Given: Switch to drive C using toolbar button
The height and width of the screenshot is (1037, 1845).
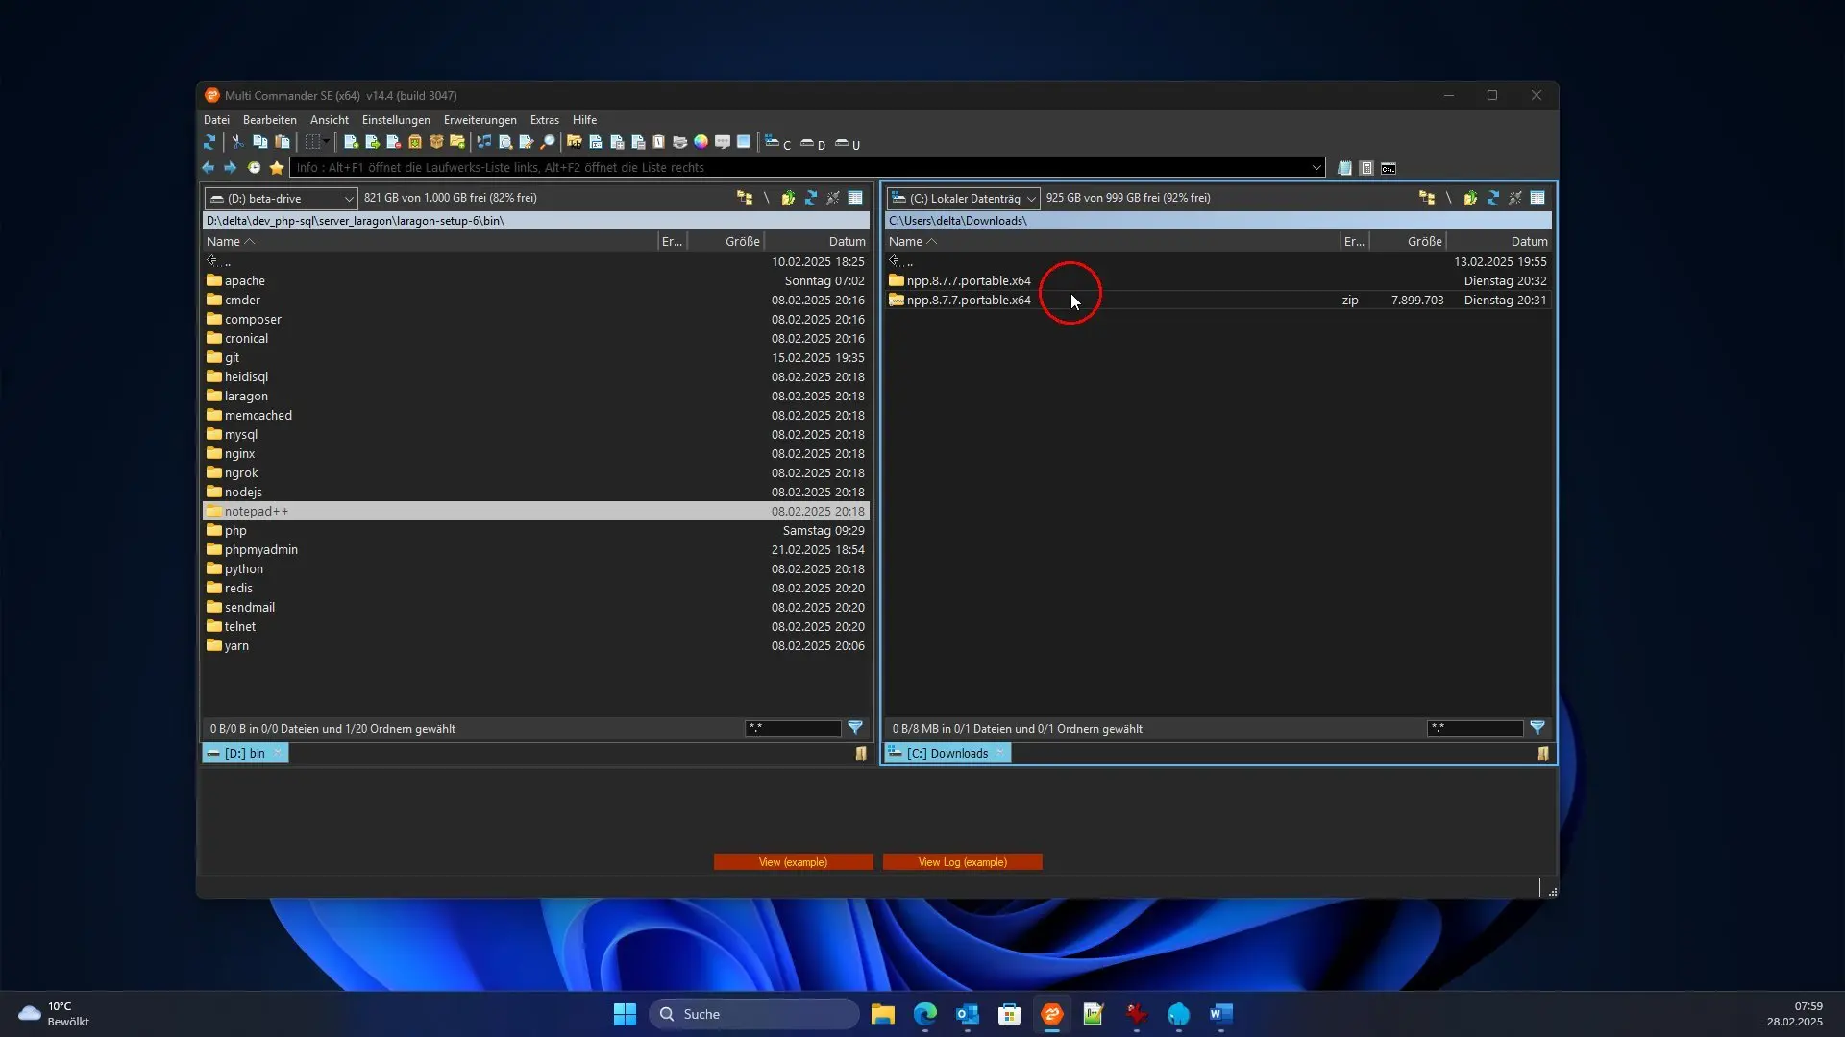Looking at the screenshot, I should pos(777,143).
